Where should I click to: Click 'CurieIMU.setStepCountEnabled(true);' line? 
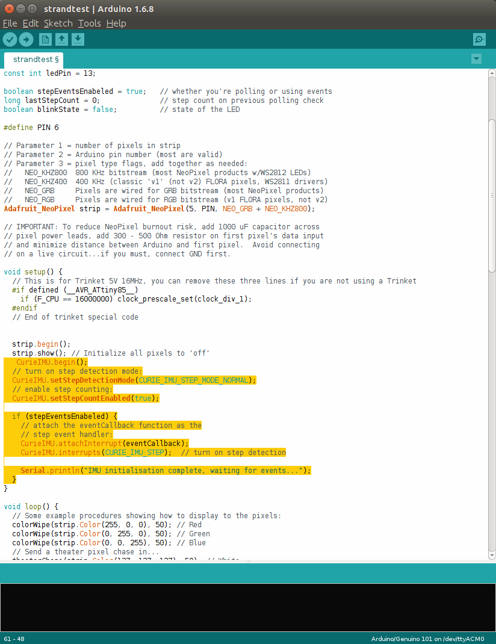coord(86,398)
